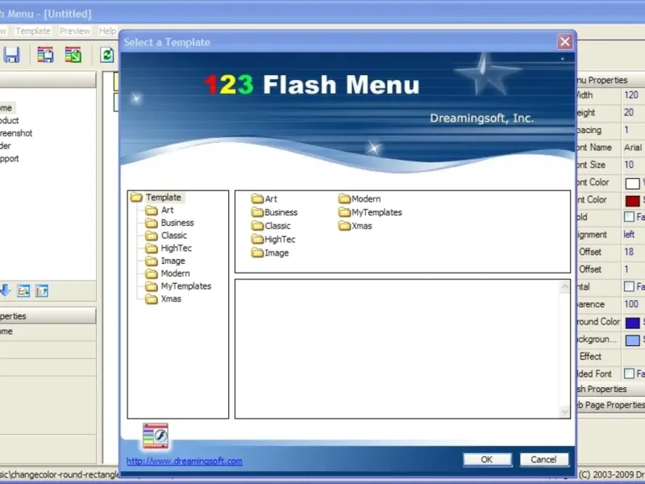This screenshot has width=645, height=484.
Task: Expand the Web Page Properties section
Action: [x=611, y=405]
